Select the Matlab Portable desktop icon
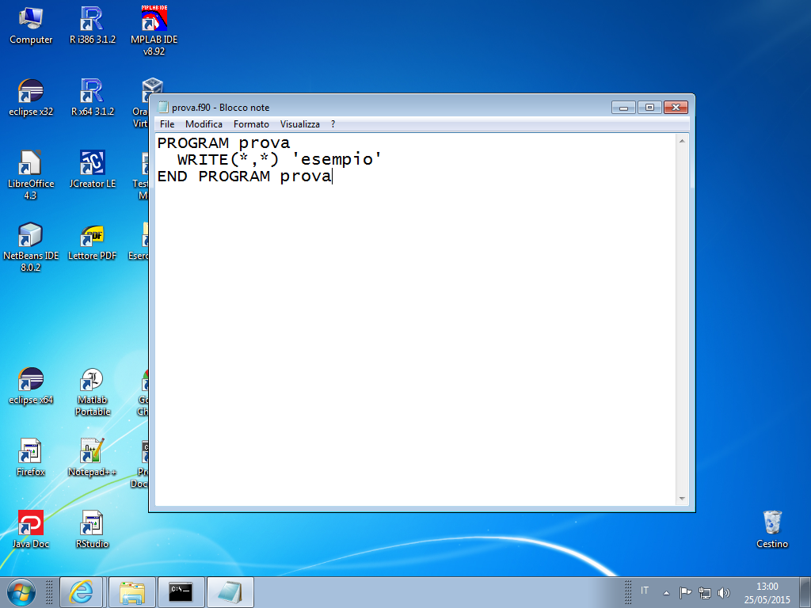Image resolution: width=811 pixels, height=608 pixels. coord(93,382)
